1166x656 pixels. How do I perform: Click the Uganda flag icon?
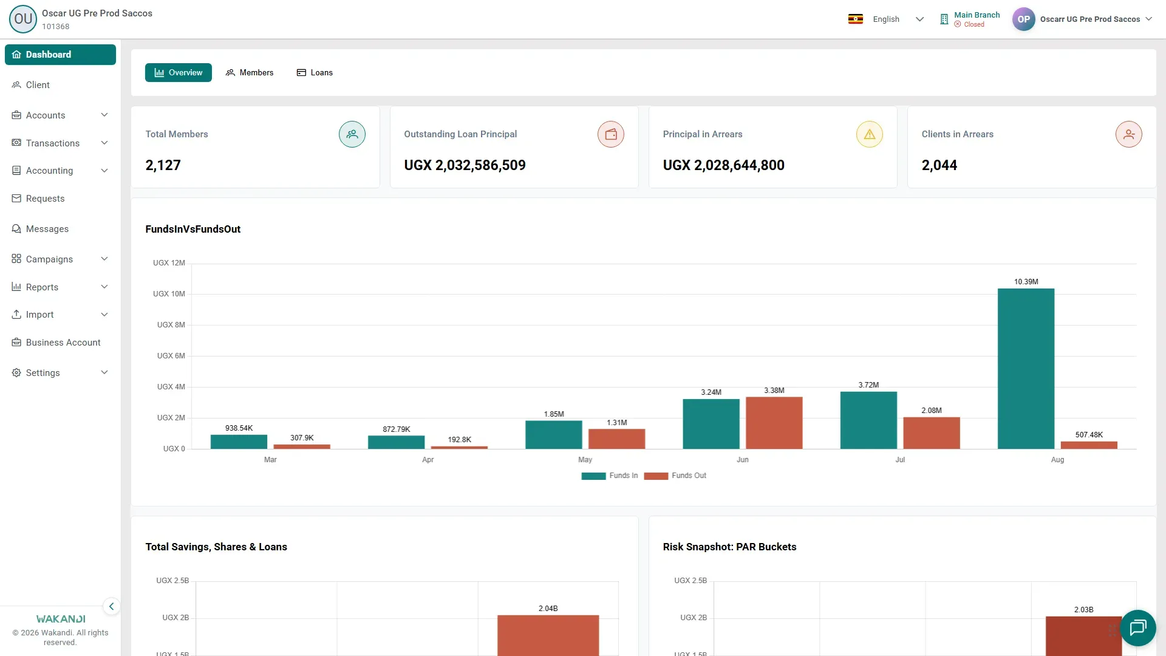pos(856,19)
